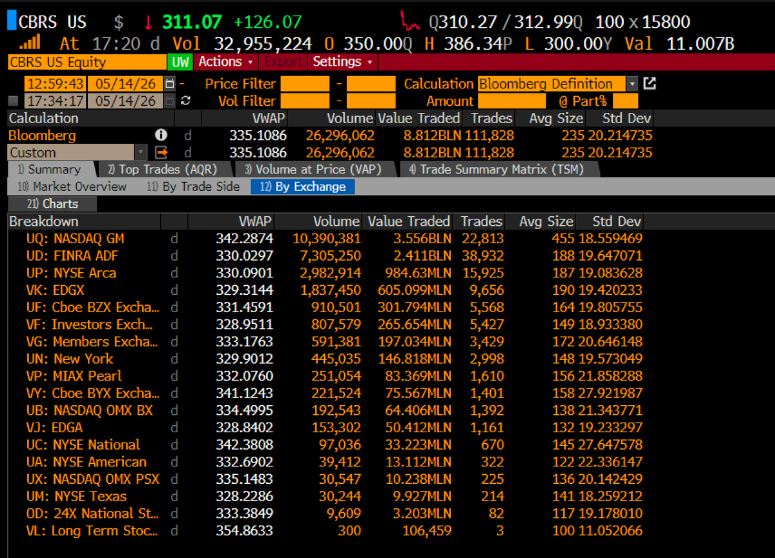
Task: Click the Value Traded header in breakdown table
Action: click(x=407, y=221)
